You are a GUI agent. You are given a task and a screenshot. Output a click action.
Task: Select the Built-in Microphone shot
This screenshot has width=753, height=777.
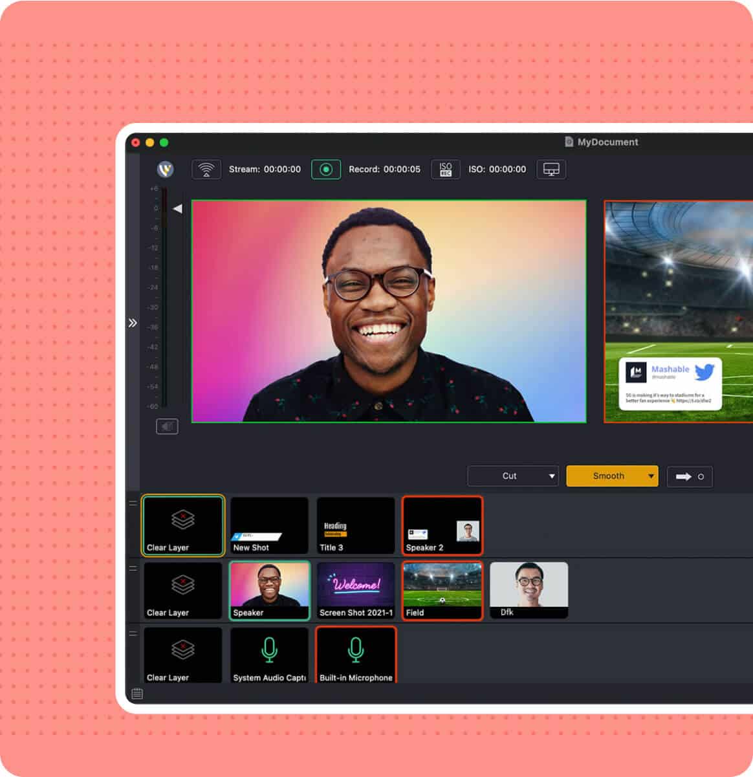click(356, 655)
